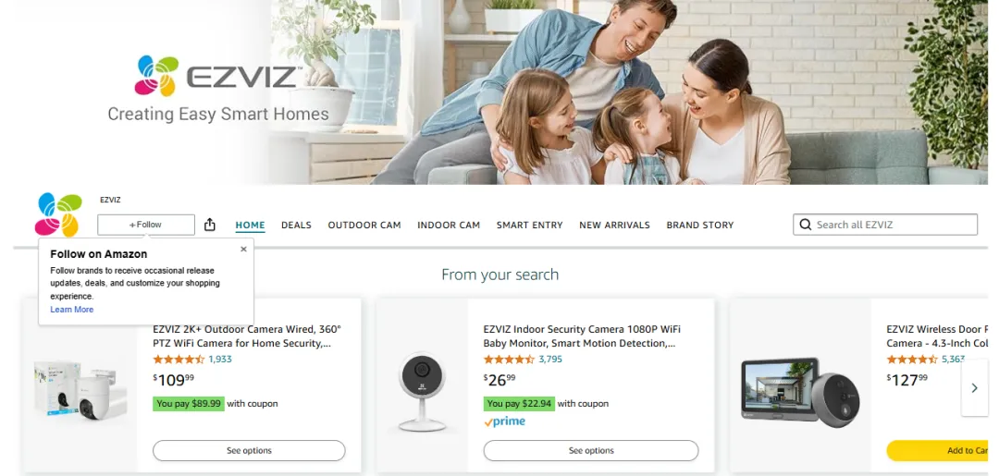Click the Search all EZVIZ field
The width and height of the screenshot is (999, 476).
coord(885,225)
